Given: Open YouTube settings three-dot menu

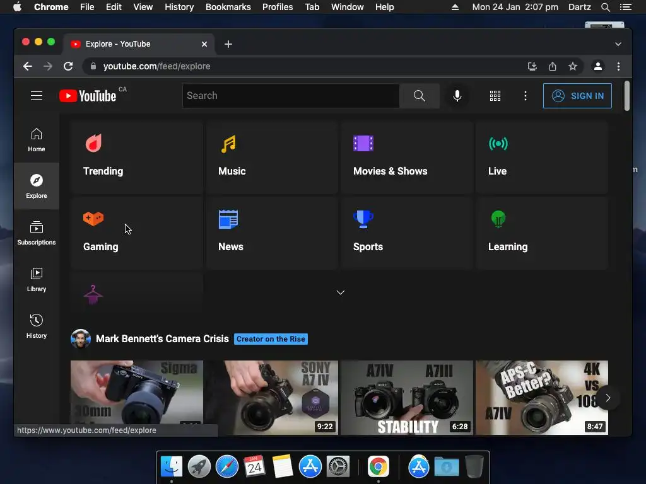Looking at the screenshot, I should tap(525, 96).
